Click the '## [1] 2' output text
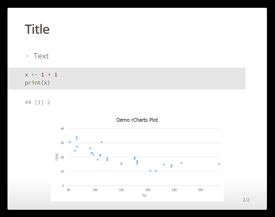 tap(38, 102)
